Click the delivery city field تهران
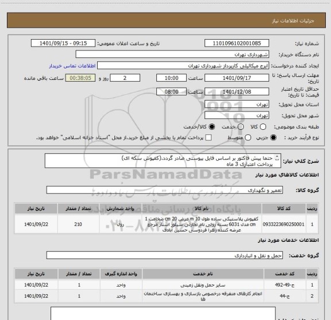This screenshot has height=320, width=331. (237, 115)
